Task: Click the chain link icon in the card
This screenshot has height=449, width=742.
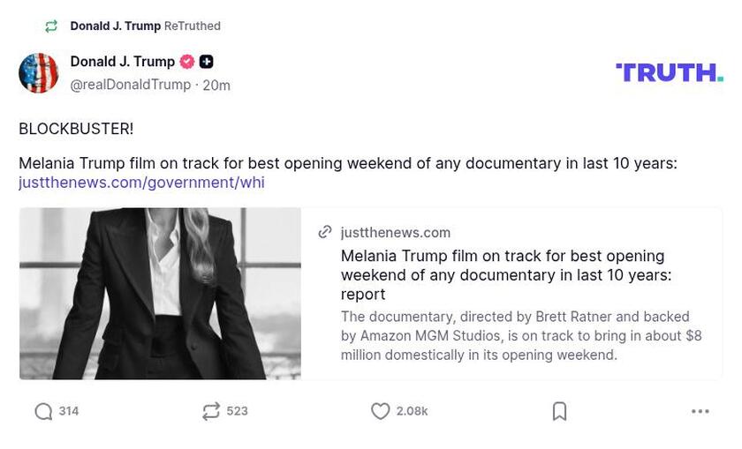Action: (325, 232)
